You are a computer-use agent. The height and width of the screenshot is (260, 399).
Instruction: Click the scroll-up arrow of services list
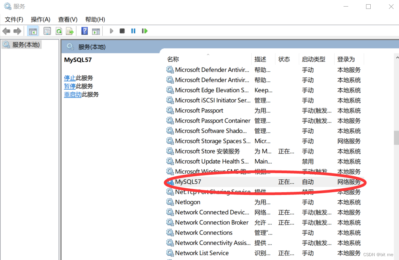(397, 58)
